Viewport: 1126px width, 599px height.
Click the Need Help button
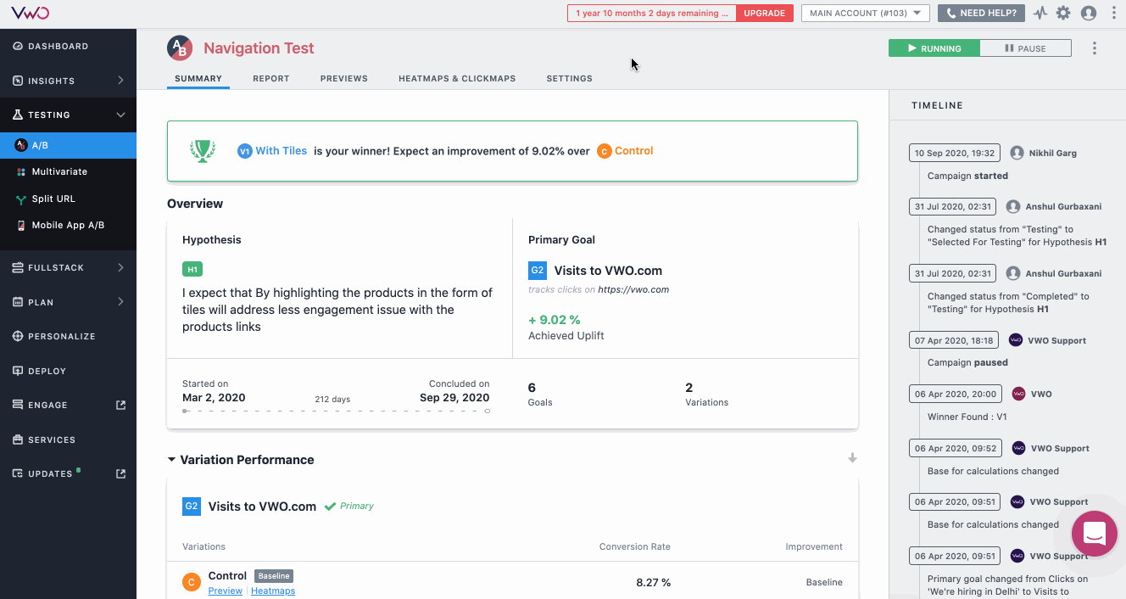982,13
